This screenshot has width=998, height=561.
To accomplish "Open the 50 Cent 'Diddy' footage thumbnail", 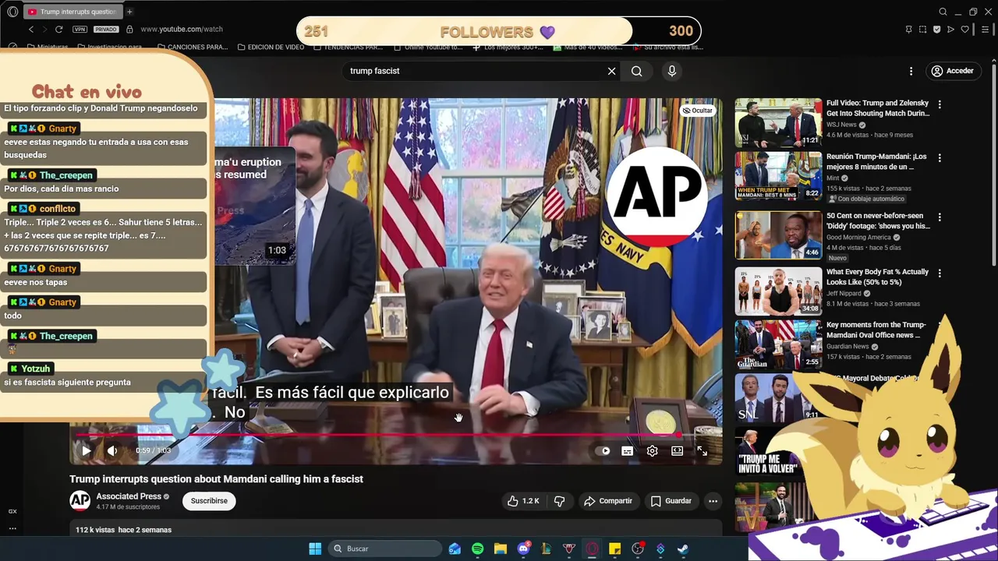I will (x=778, y=235).
